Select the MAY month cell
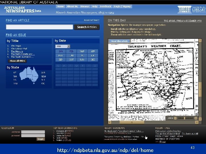206x154 pixels. click(61, 56)
